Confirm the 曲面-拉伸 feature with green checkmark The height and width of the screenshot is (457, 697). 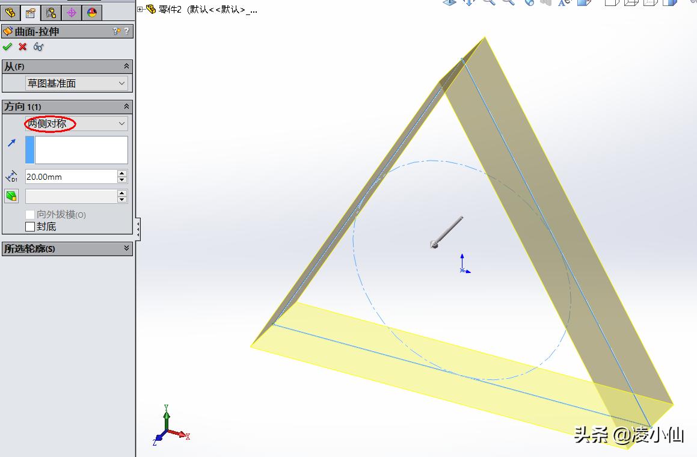point(7,47)
